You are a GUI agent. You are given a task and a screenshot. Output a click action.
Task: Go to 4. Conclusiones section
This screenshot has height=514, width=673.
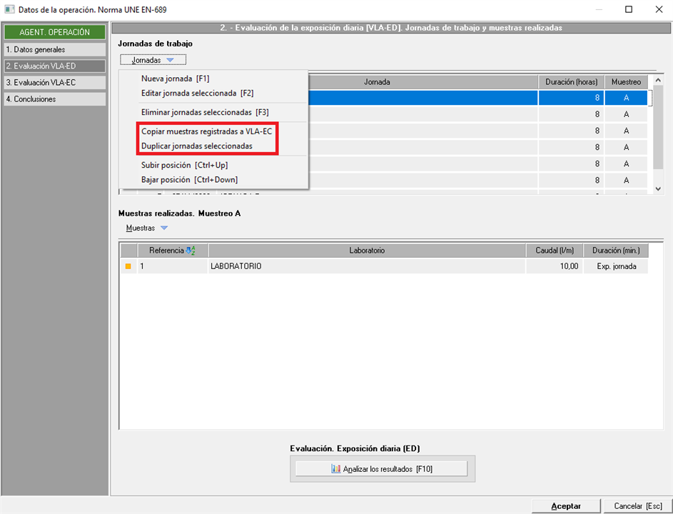[54, 99]
